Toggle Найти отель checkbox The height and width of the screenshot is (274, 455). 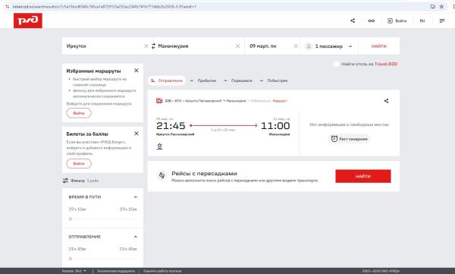pos(336,64)
